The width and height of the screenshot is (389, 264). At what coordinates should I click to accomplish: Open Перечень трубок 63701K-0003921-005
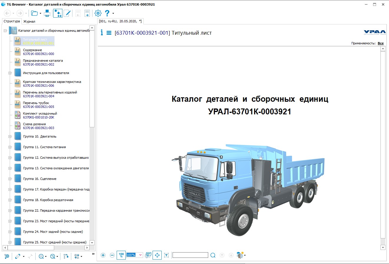tap(39, 105)
